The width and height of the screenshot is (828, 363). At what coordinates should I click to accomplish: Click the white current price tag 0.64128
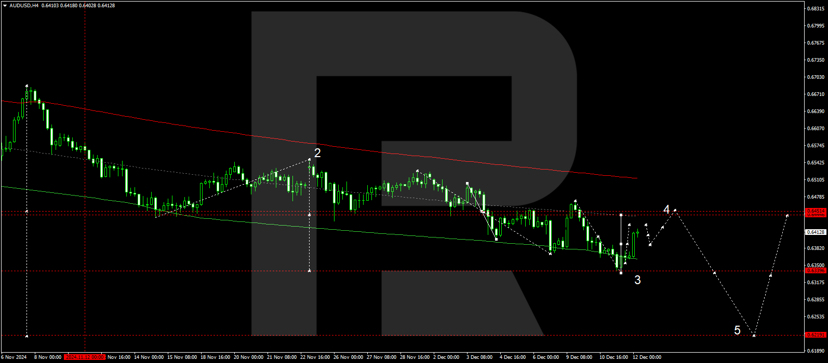point(815,232)
